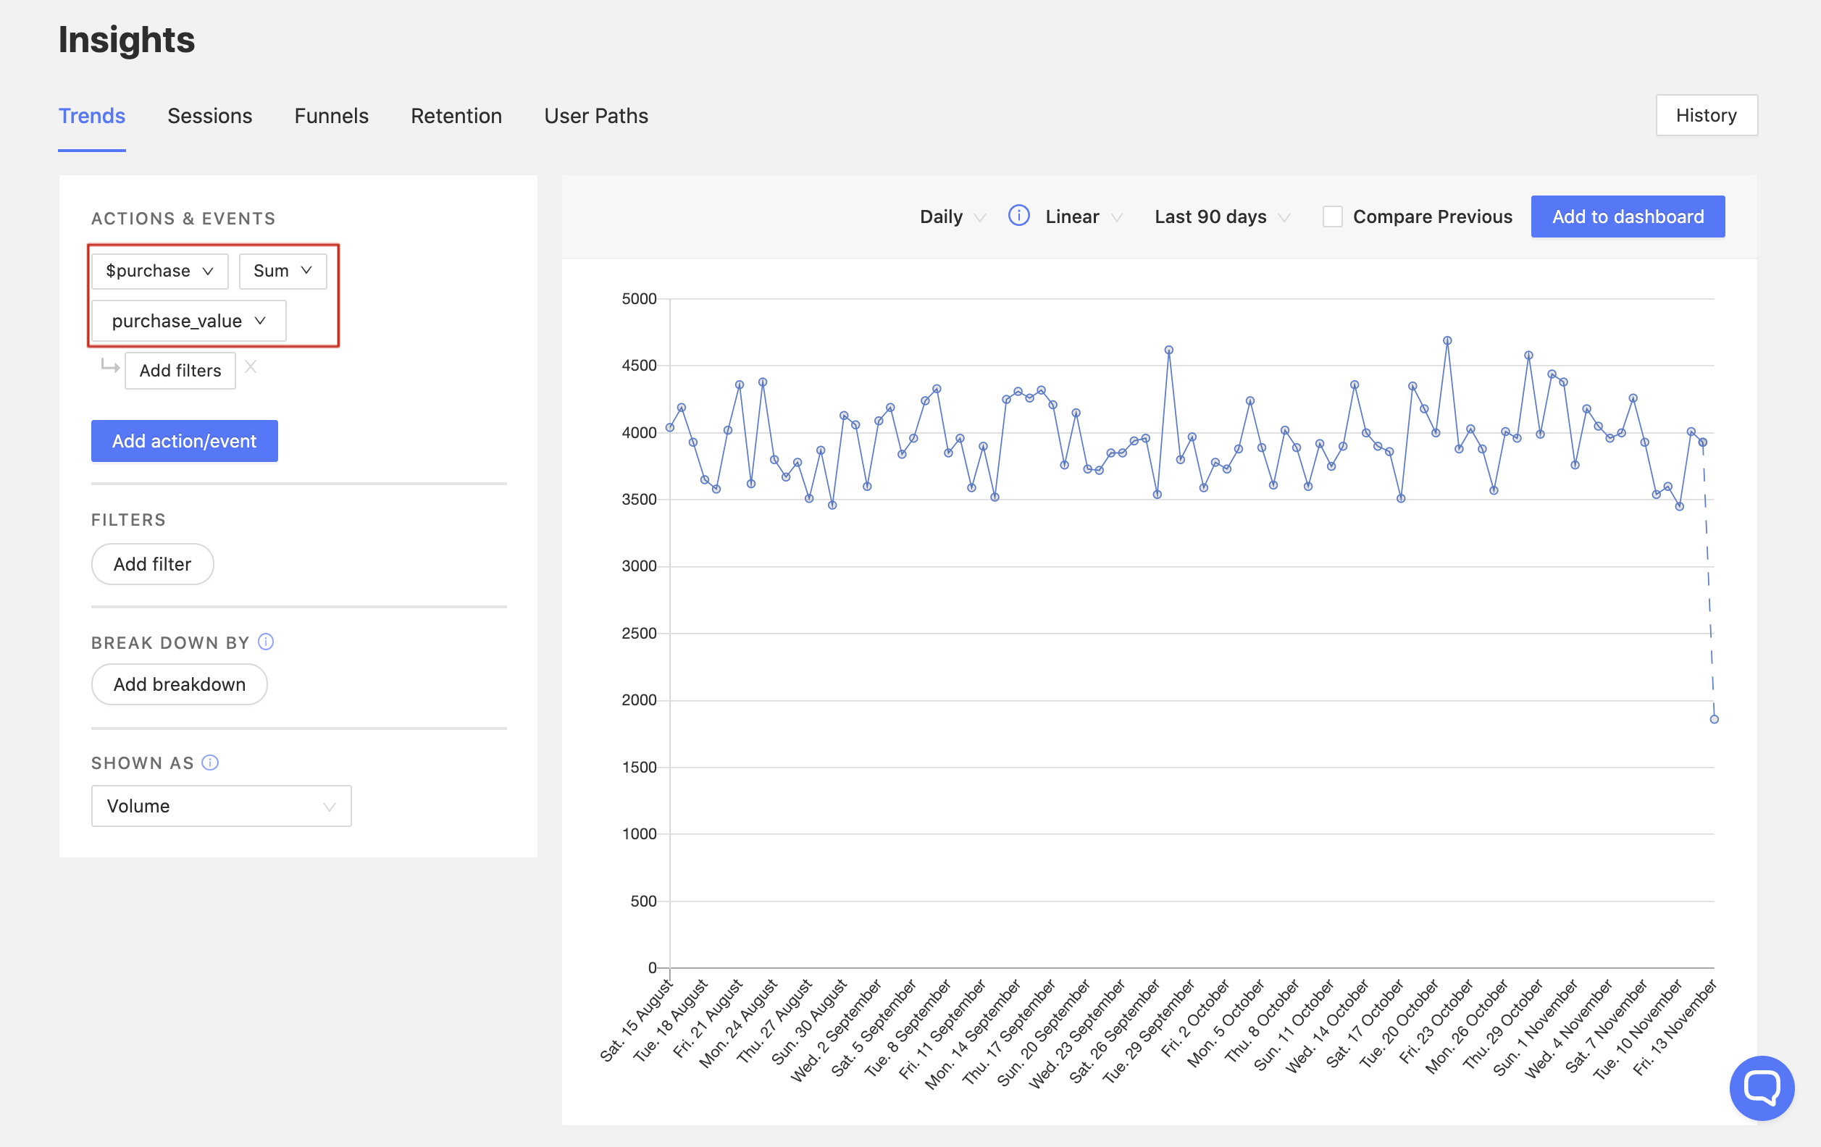Switch to the Funnels tab
Image resolution: width=1821 pixels, height=1147 pixels.
331,116
